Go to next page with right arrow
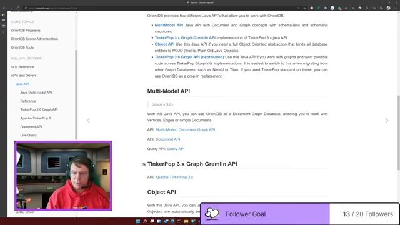This screenshot has height=225, width=400. click(x=386, y=121)
